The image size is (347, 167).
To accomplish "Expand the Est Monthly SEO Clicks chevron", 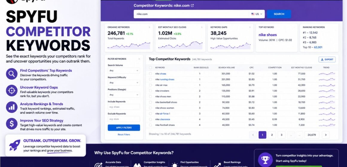I will pos(202,27).
